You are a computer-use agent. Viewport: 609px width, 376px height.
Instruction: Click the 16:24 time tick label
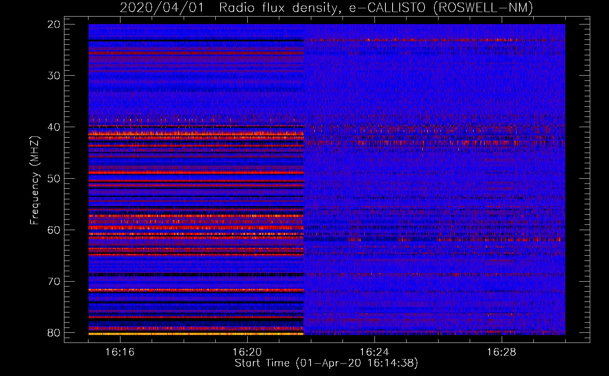375,352
